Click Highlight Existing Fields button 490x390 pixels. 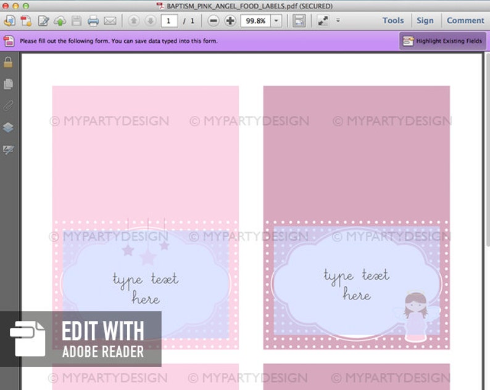point(442,41)
